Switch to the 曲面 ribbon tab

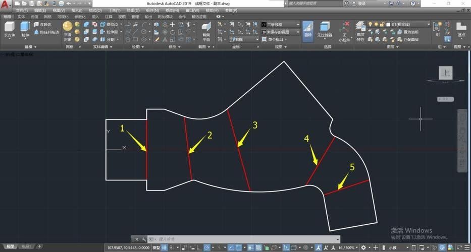34,17
